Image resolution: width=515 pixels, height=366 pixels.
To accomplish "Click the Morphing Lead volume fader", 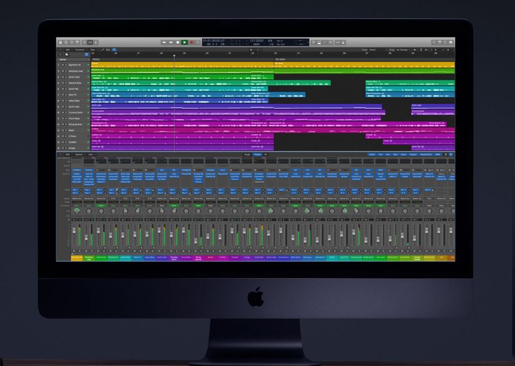I will 86,237.
